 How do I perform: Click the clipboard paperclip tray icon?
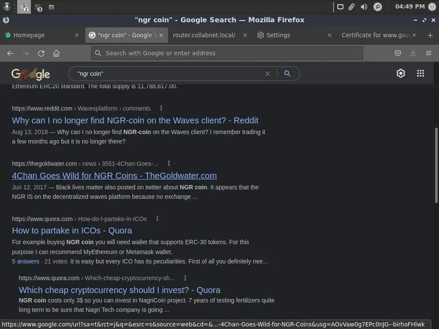pos(352,7)
